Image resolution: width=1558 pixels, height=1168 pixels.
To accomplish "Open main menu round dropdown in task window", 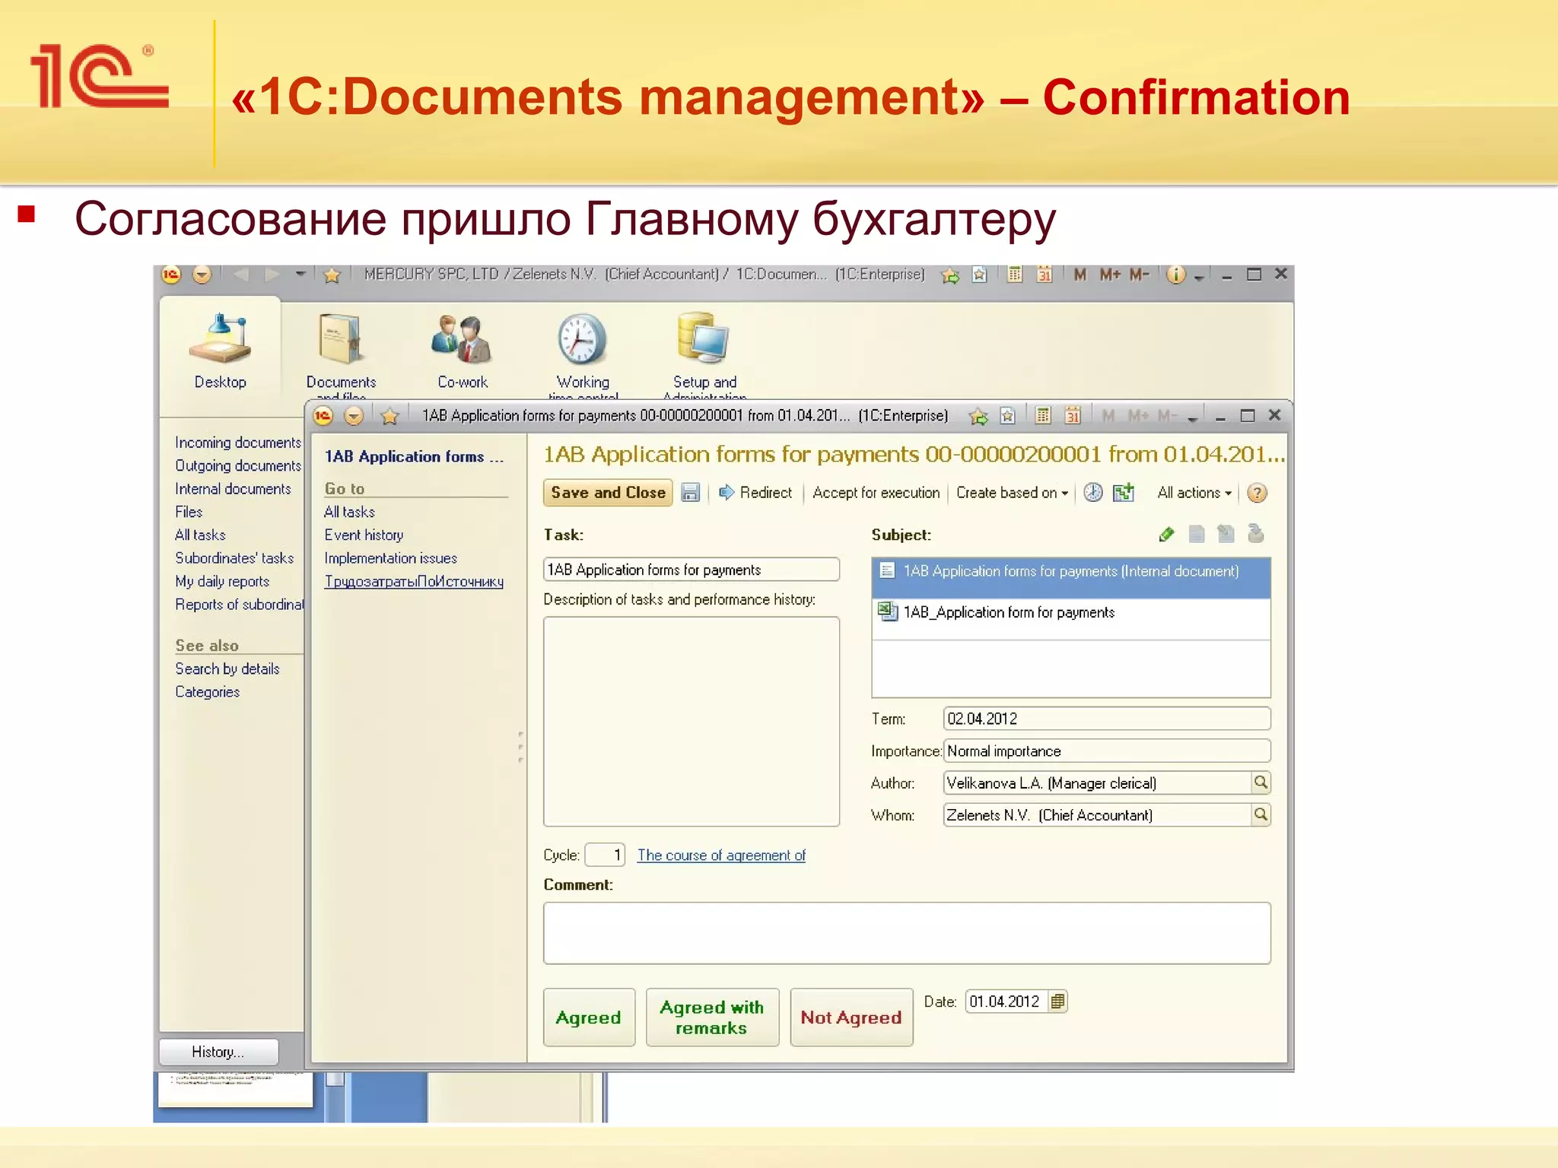I will (x=354, y=416).
